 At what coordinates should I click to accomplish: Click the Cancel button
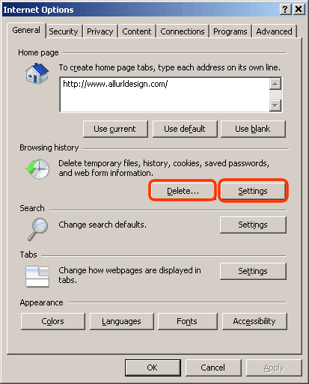(x=213, y=368)
